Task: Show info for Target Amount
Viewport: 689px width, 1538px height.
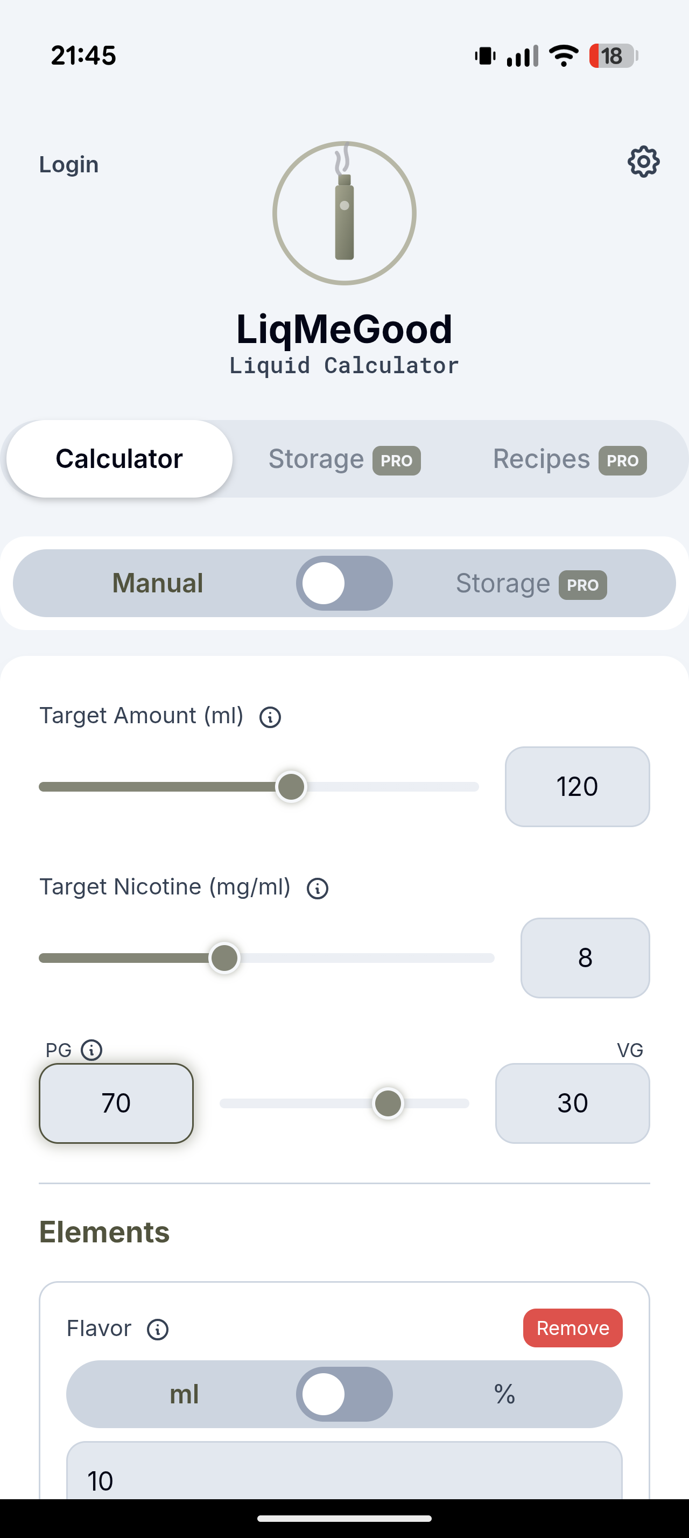Action: click(270, 716)
